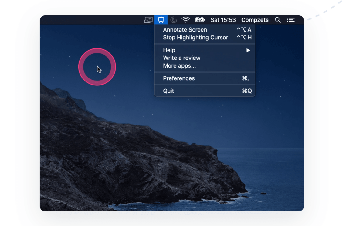The image size is (346, 226).
Task: Click Write a review
Action: pos(181,58)
